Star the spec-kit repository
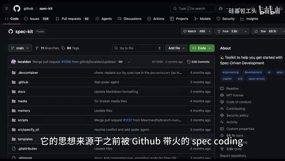 [x=266, y=31]
